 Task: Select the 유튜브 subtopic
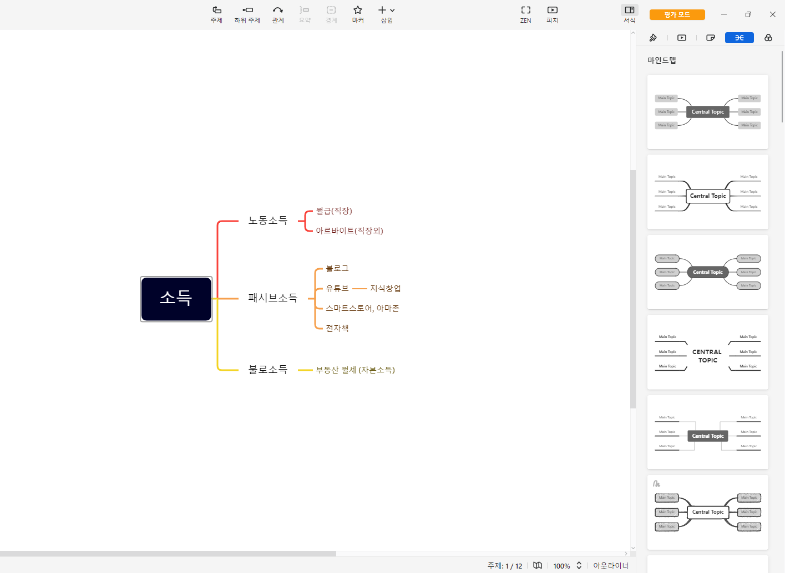337,289
